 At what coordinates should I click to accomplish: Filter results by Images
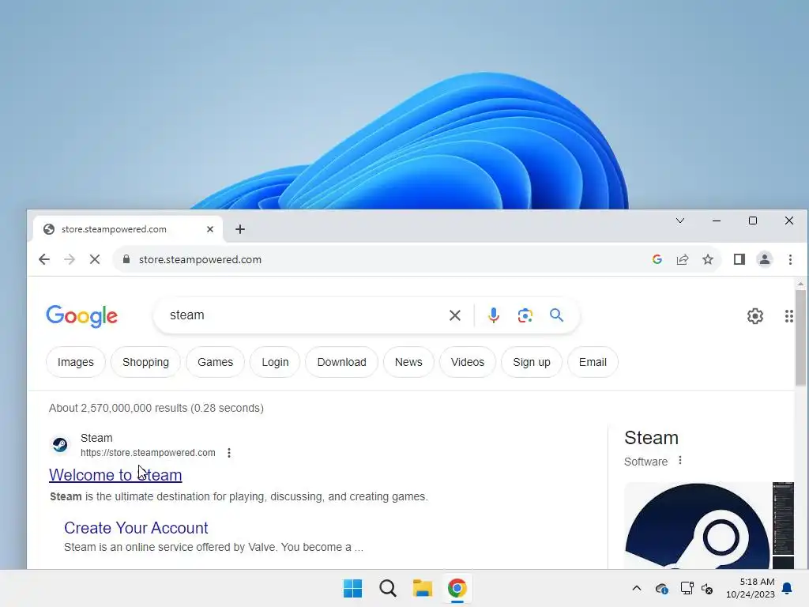tap(76, 362)
